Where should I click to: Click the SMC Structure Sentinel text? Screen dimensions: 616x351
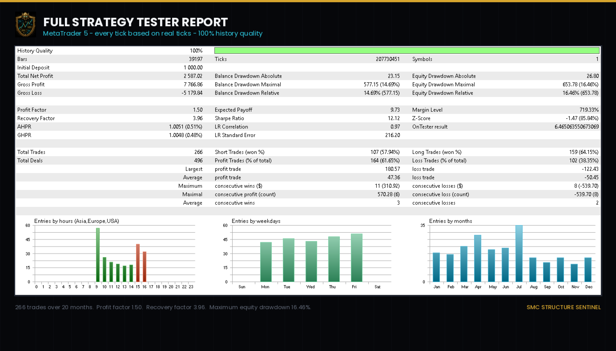pos(564,307)
